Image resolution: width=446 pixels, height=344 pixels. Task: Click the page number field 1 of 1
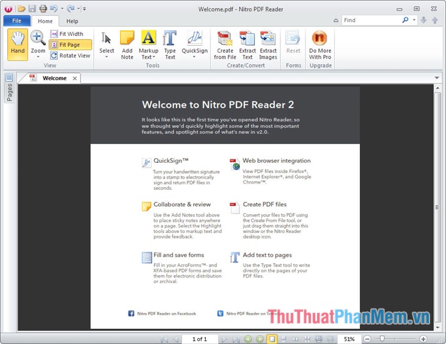click(200, 339)
